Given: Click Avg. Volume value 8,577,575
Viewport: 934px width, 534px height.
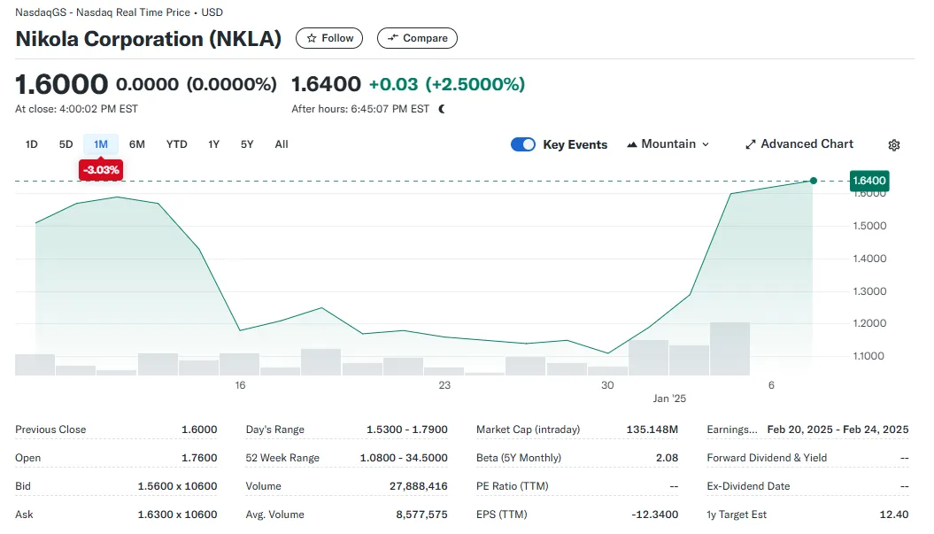Looking at the screenshot, I should coord(421,515).
